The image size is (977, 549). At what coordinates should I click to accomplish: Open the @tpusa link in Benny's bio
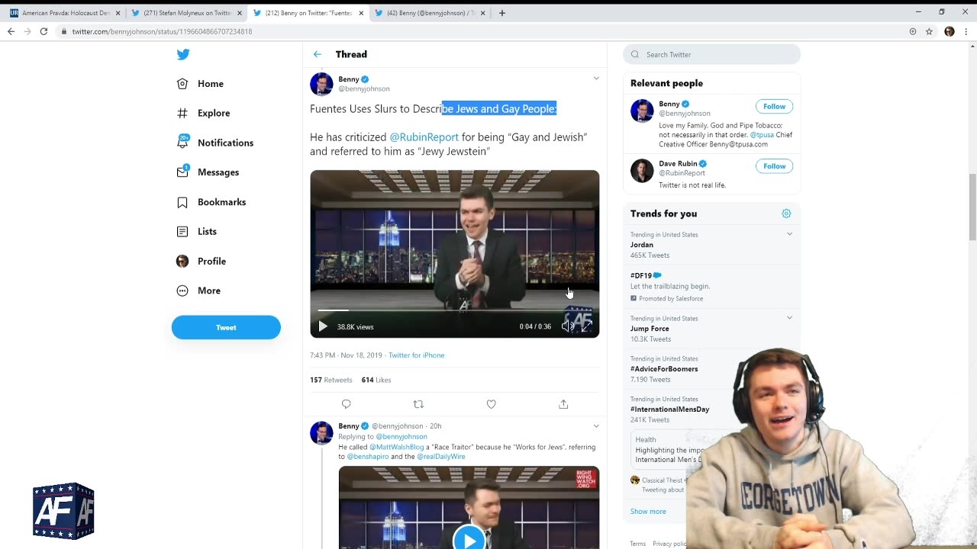(x=762, y=135)
